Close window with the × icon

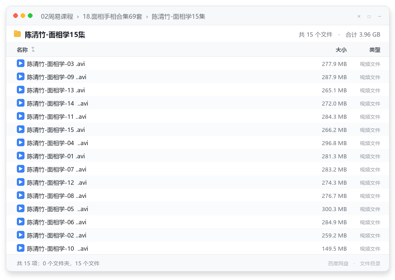click(359, 16)
